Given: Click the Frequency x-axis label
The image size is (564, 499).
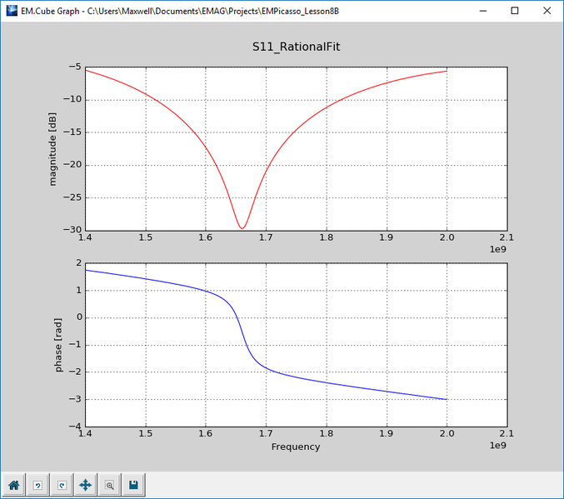Looking at the screenshot, I should pyautogui.click(x=296, y=447).
